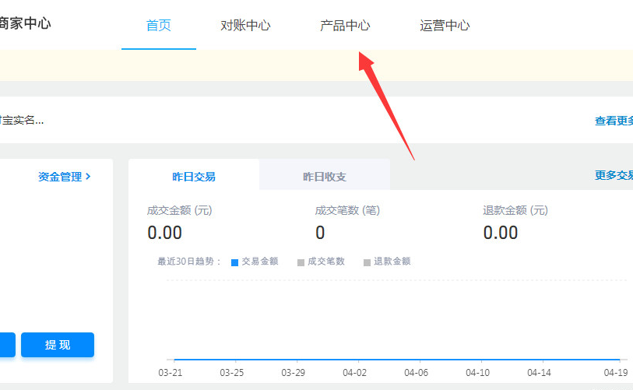Toggle 成交笔数 gray legend swatch

301,262
